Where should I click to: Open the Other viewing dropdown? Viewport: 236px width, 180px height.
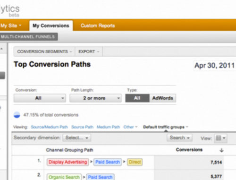130,127
